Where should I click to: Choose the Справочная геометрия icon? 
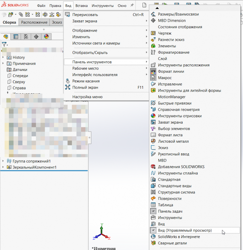pos(153,110)
